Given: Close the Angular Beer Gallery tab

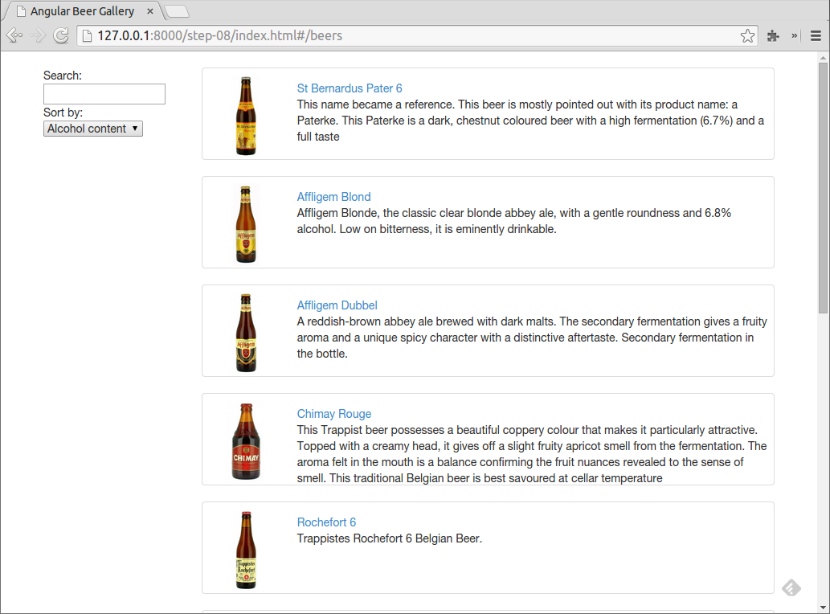Looking at the screenshot, I should pos(150,11).
